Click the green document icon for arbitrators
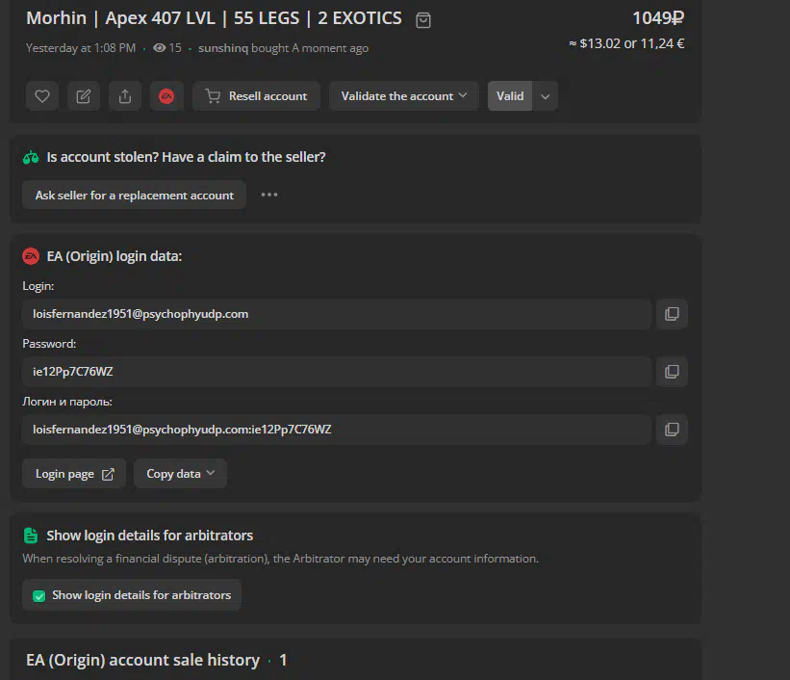Viewport: 790px width, 680px height. click(x=31, y=536)
